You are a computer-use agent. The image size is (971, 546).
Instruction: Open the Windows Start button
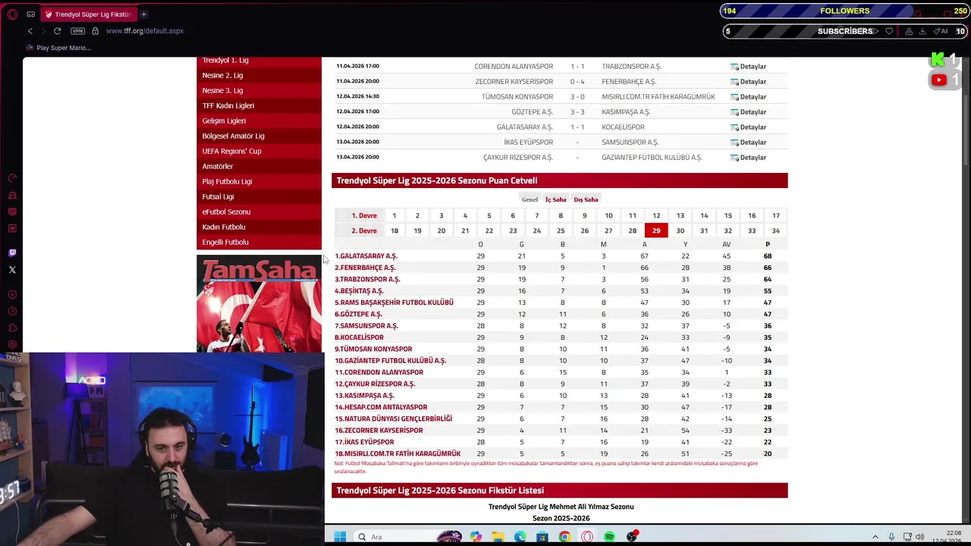tap(340, 537)
